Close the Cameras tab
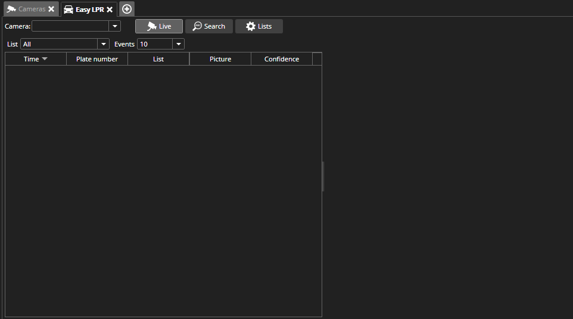 [51, 9]
